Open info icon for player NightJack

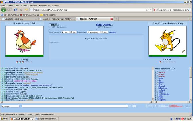(156, 76)
